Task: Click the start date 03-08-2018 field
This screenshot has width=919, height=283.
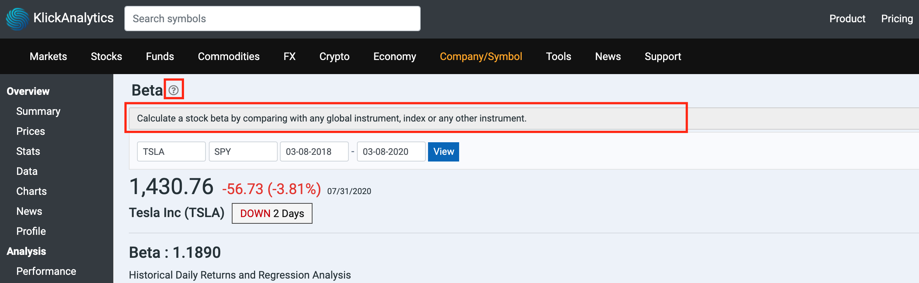Action: point(314,152)
